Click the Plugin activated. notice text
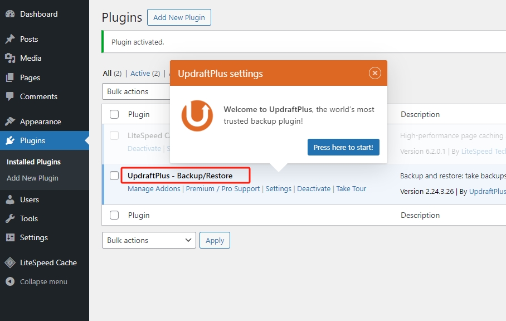This screenshot has width=506, height=321. point(138,42)
